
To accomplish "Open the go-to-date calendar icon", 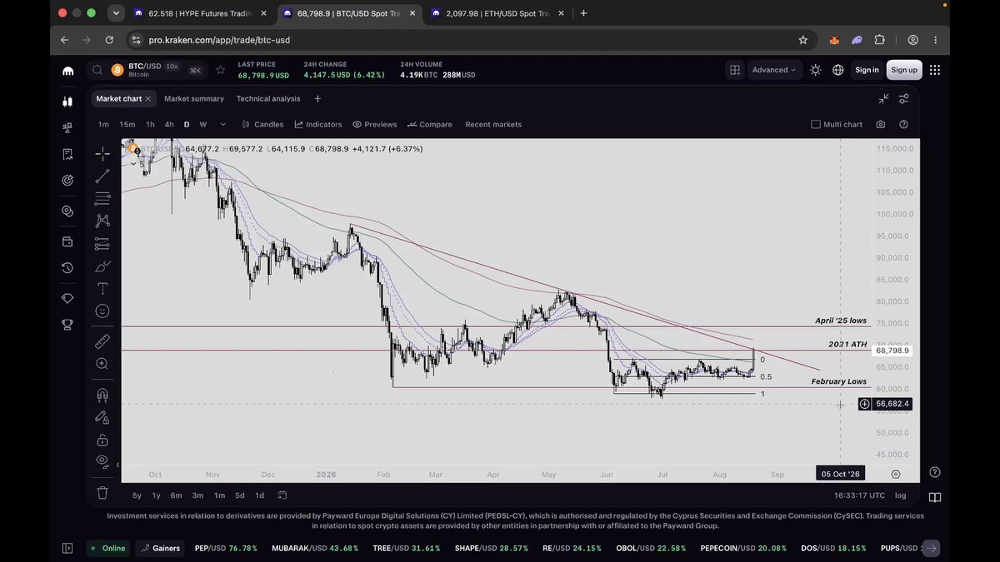I will click(x=282, y=495).
